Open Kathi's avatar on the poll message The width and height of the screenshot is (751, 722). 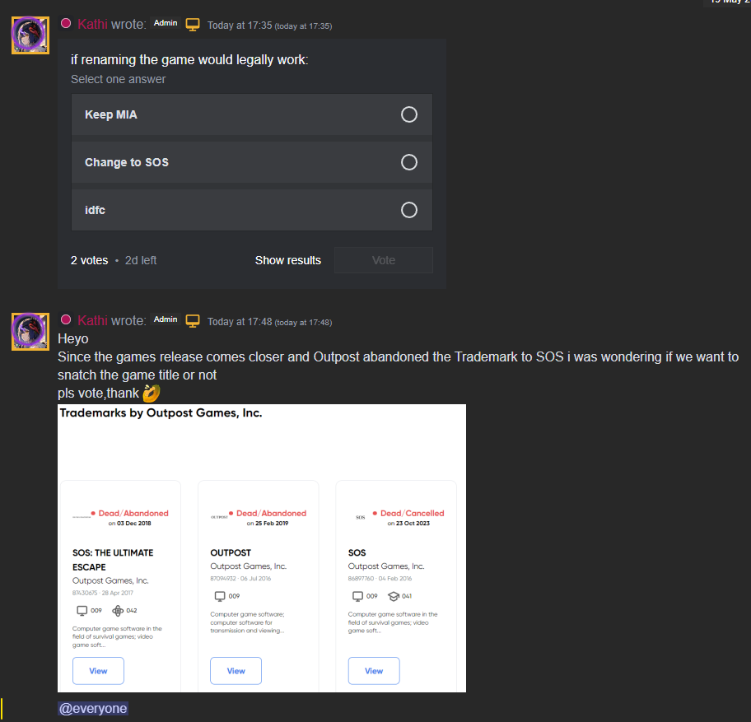[30, 35]
